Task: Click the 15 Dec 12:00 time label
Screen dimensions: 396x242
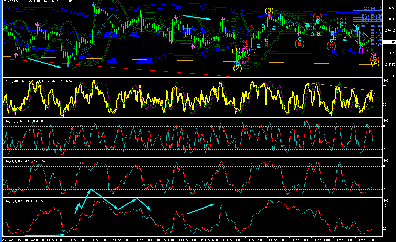Action: [210, 240]
